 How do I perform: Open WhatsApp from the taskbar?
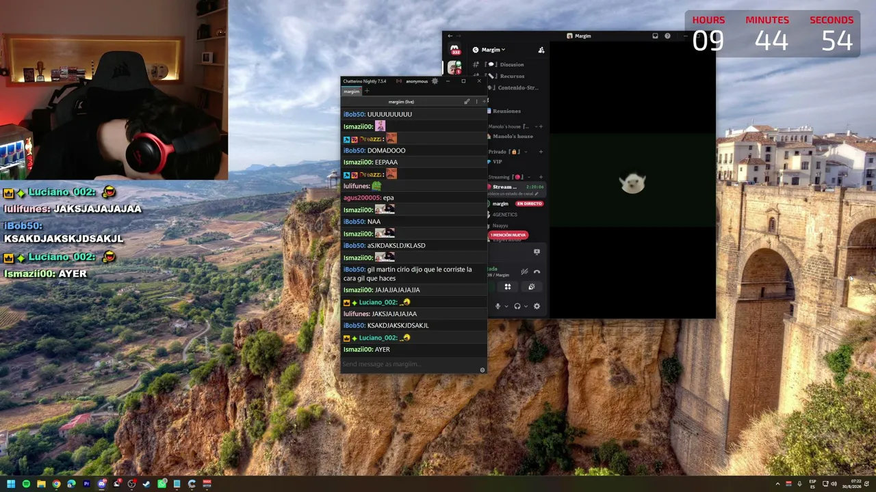162,484
